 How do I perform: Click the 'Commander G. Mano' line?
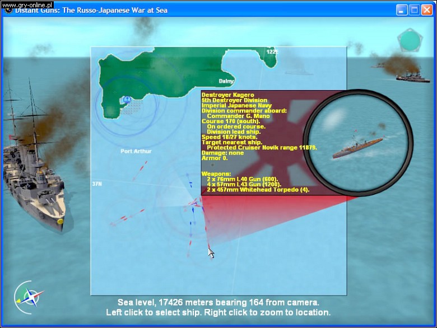pyautogui.click(x=238, y=116)
